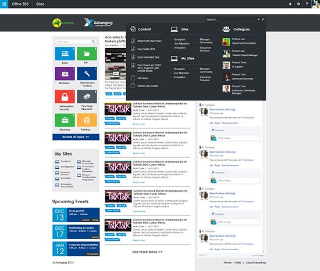The height and width of the screenshot is (271, 320).
Task: Click the Office 365 label in top bar
Action: pos(20,4)
